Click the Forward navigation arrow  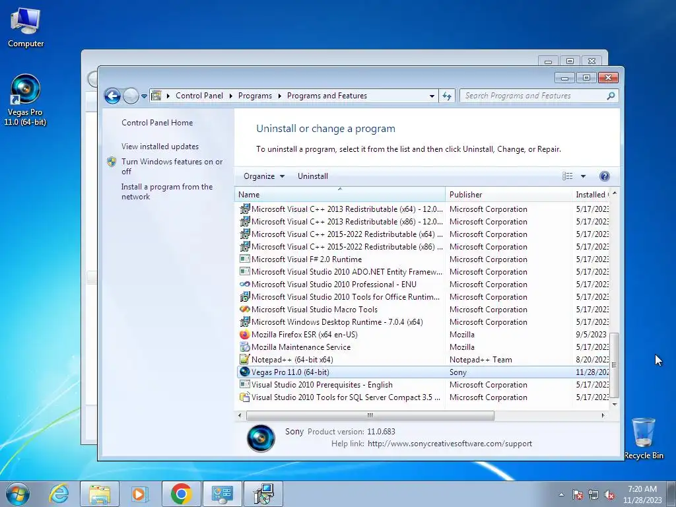pos(131,96)
